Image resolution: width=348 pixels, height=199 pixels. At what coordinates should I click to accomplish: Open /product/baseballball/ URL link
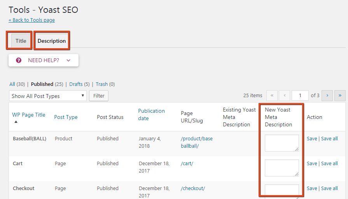pos(197,142)
